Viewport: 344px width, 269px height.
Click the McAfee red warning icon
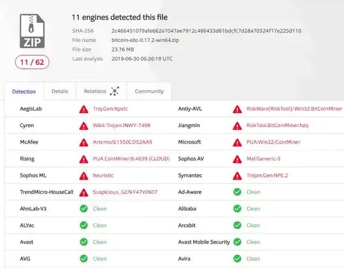click(x=84, y=142)
